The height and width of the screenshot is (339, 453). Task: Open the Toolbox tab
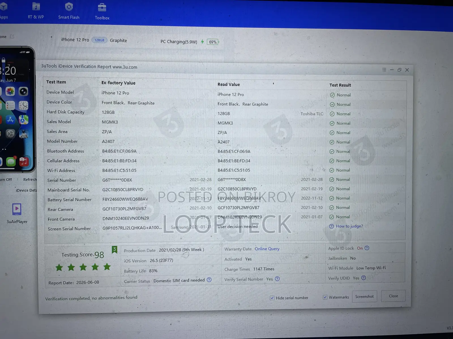102,12
